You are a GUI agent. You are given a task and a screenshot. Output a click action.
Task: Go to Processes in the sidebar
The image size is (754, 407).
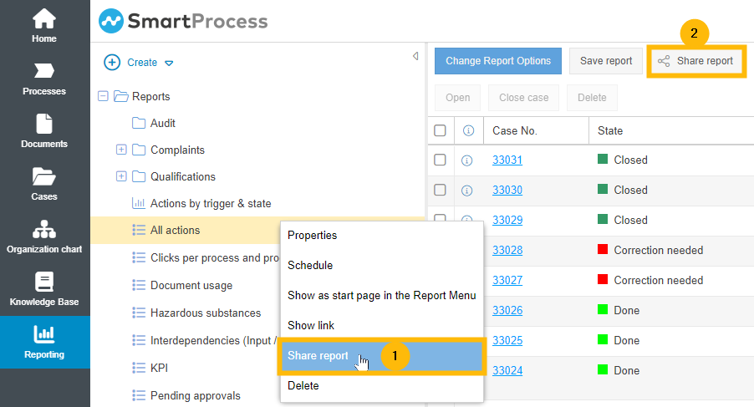[44, 79]
